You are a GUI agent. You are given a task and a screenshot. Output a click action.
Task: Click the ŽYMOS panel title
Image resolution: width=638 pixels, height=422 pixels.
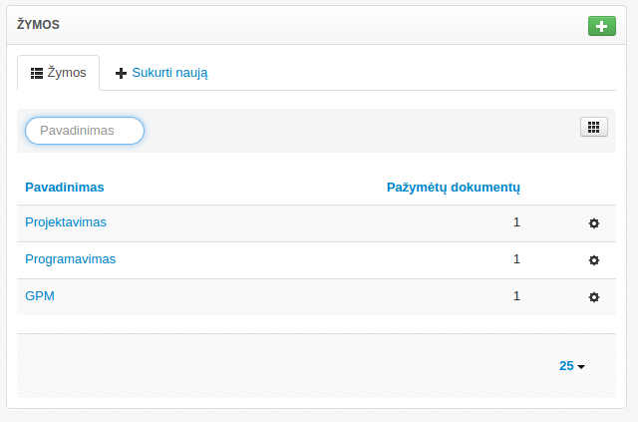coord(39,25)
